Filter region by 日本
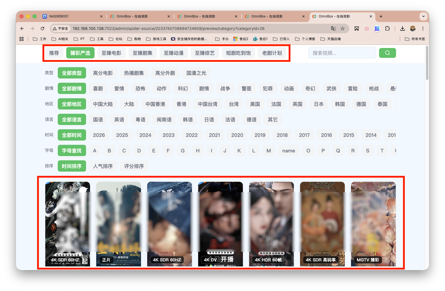 pos(319,104)
